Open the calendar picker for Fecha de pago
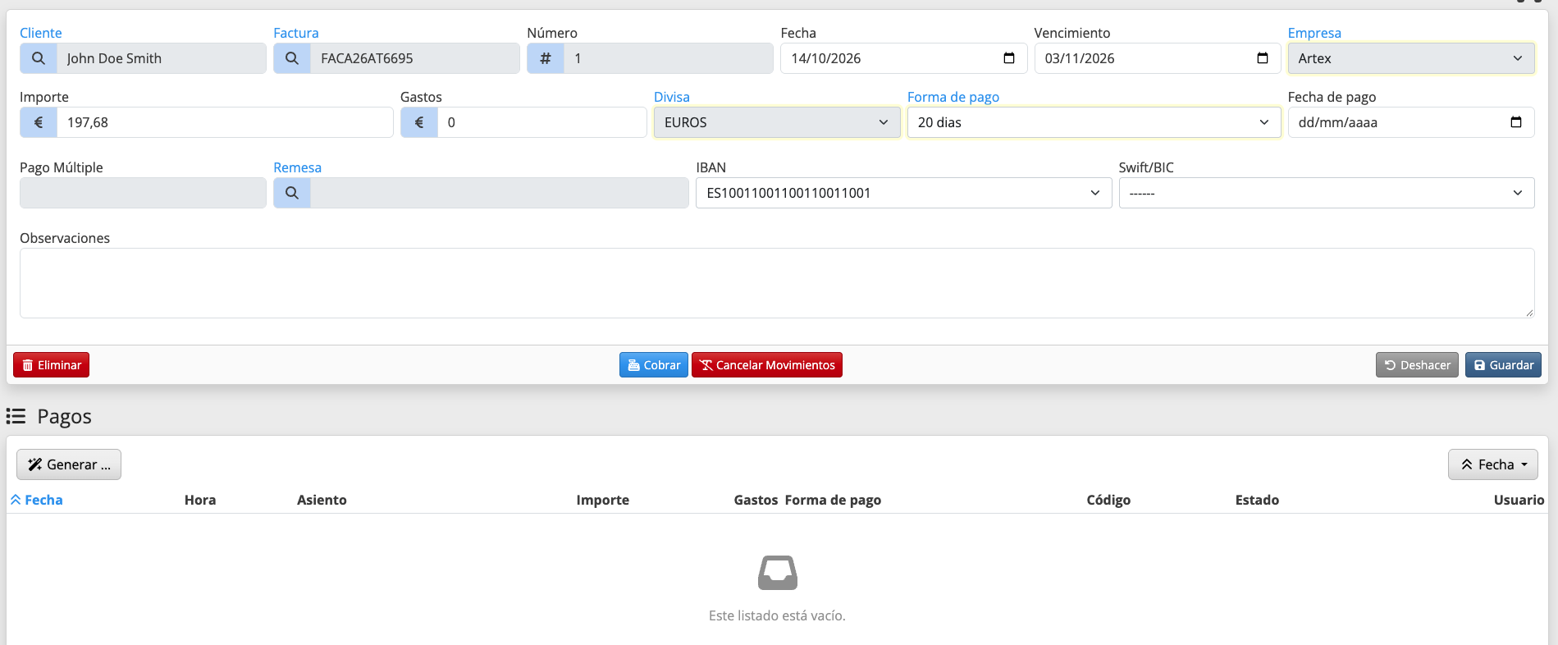The width and height of the screenshot is (1558, 645). (x=1516, y=122)
